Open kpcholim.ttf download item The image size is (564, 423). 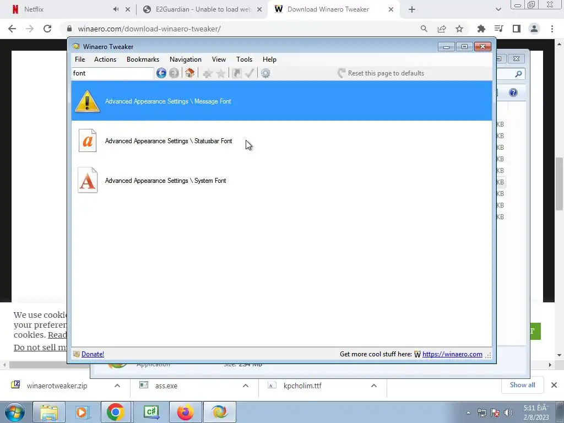pos(302,386)
